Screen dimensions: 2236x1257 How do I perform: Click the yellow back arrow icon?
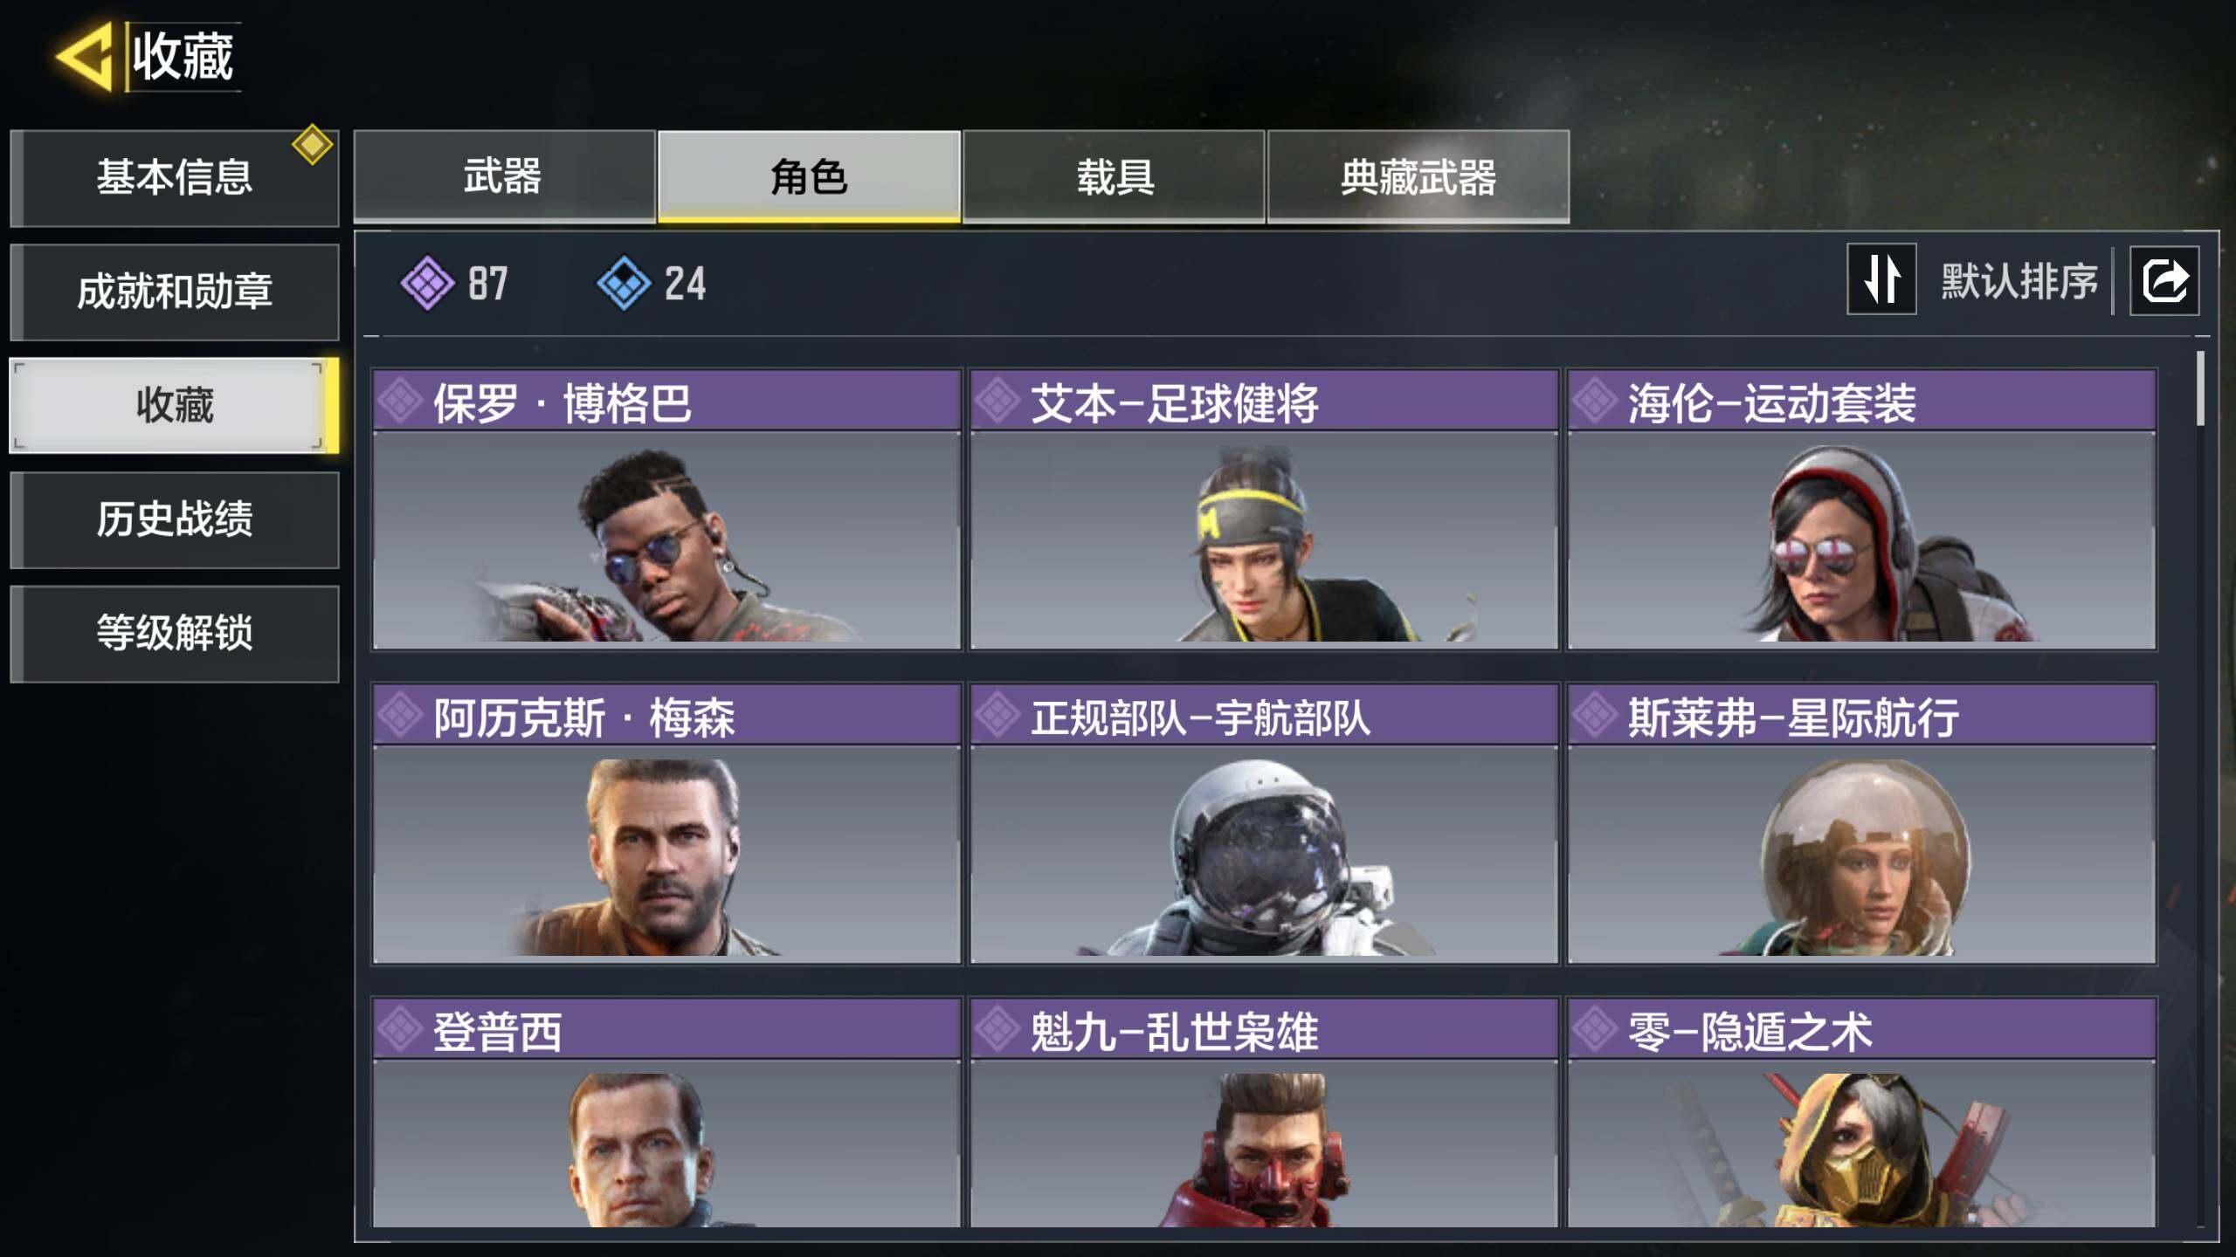(85, 57)
